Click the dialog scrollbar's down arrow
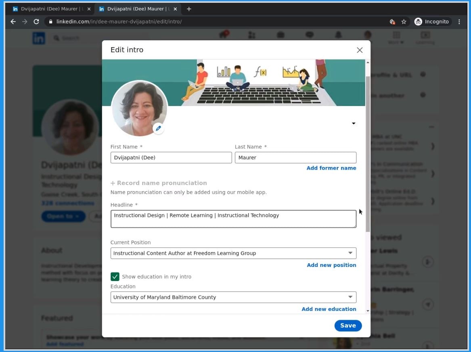This screenshot has width=471, height=352. pyautogui.click(x=368, y=311)
